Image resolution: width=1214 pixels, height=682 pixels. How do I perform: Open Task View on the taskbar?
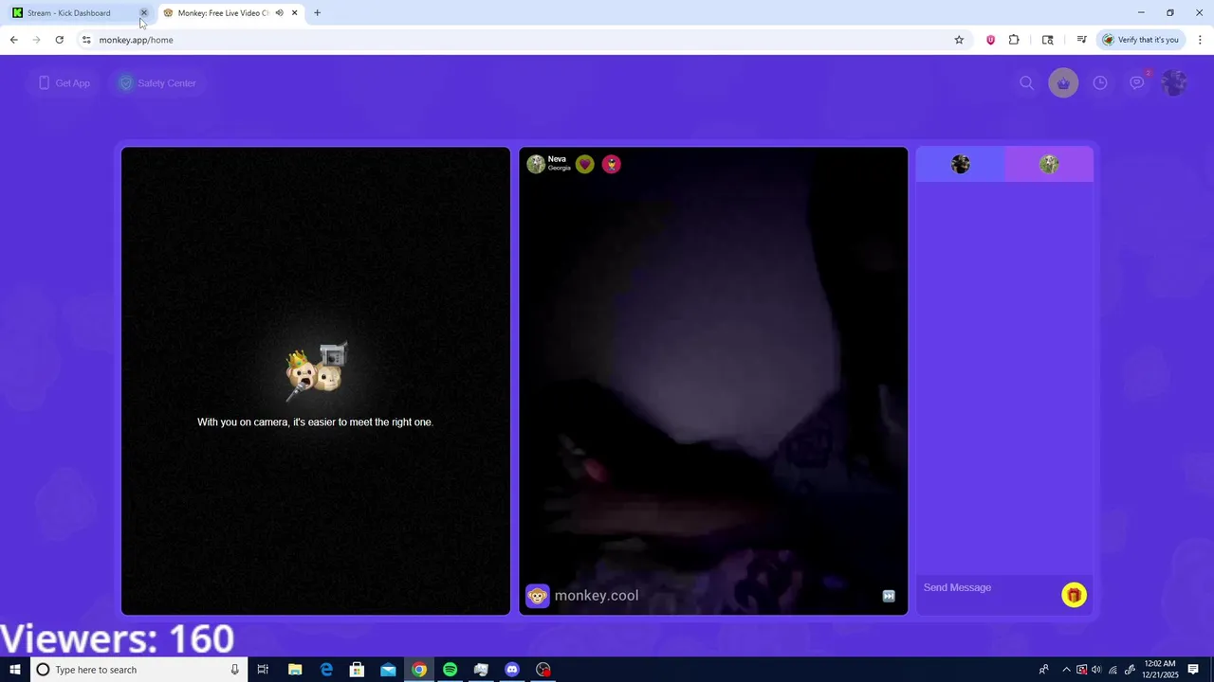tap(264, 670)
